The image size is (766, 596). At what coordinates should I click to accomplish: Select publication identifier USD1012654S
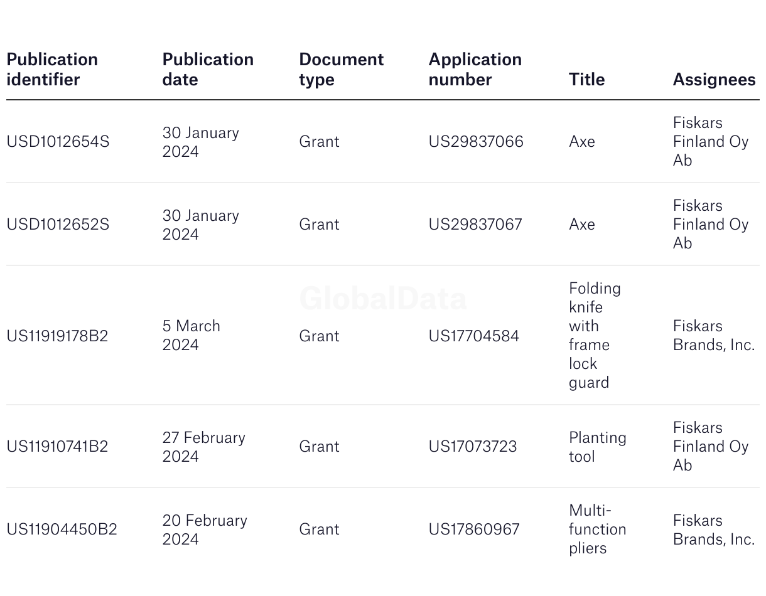(x=58, y=142)
